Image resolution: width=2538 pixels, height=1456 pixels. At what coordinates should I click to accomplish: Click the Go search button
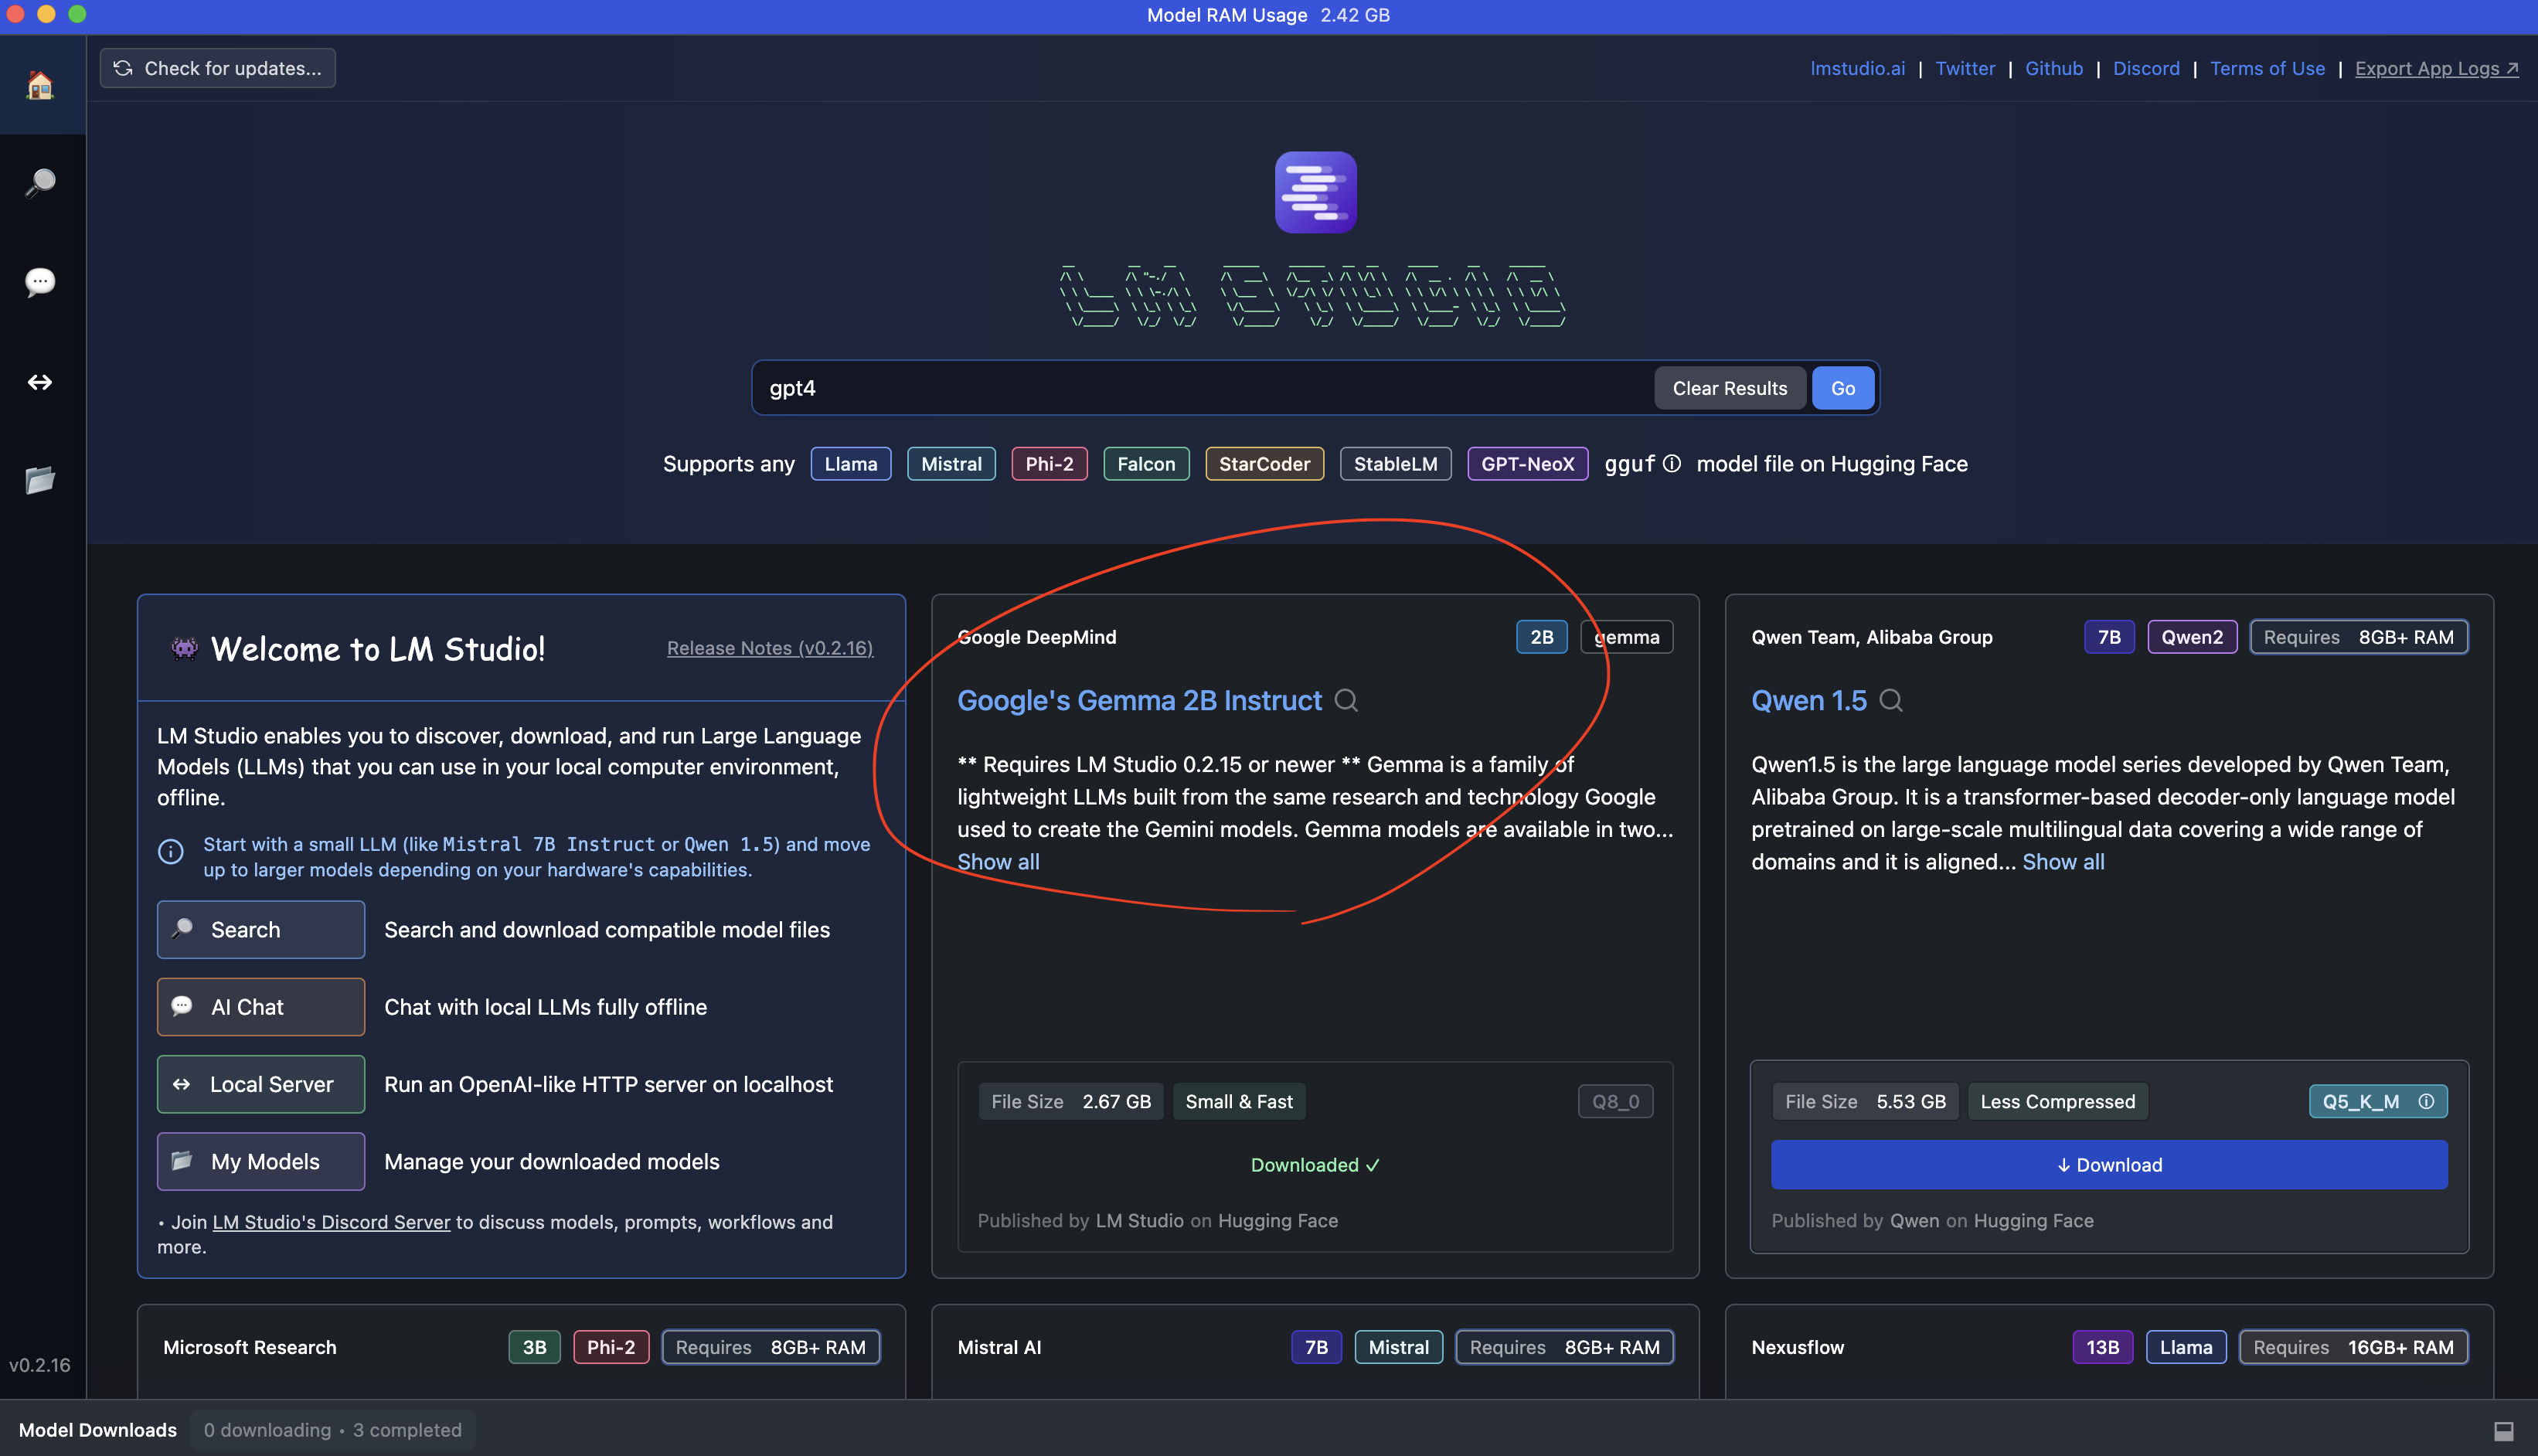coord(1842,388)
